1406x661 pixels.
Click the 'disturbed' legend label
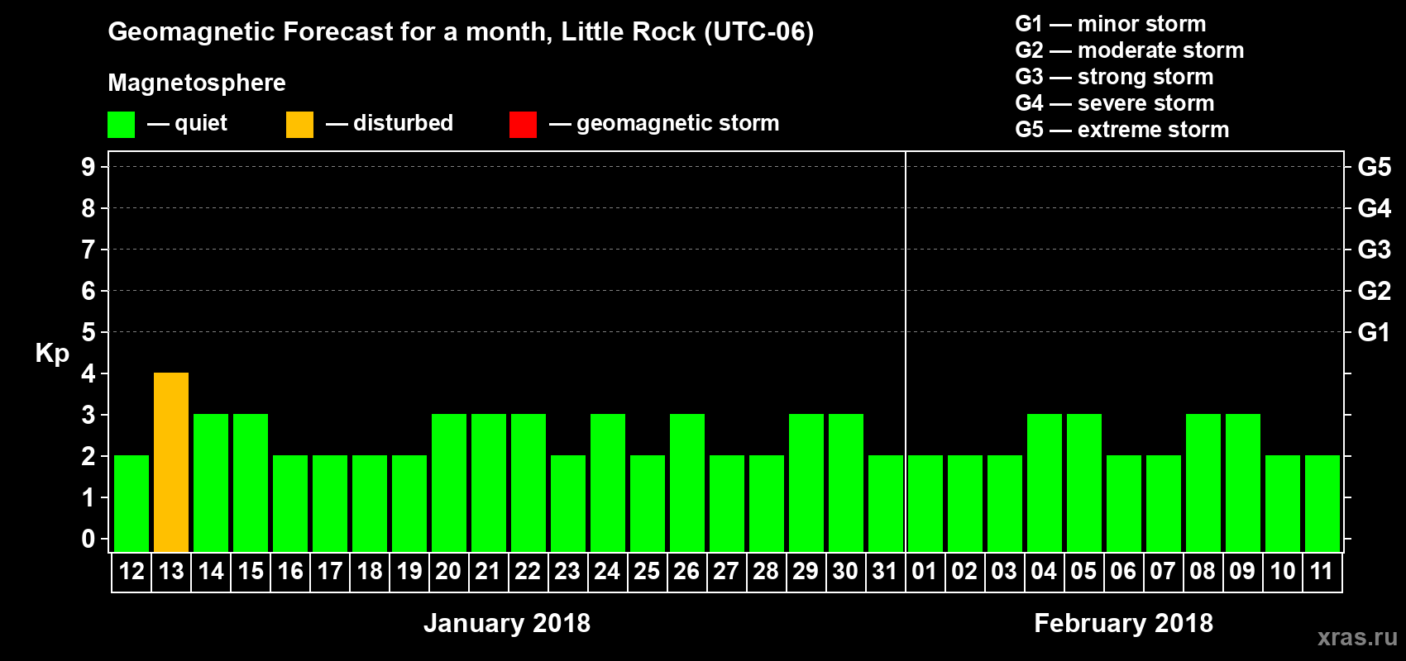(403, 123)
